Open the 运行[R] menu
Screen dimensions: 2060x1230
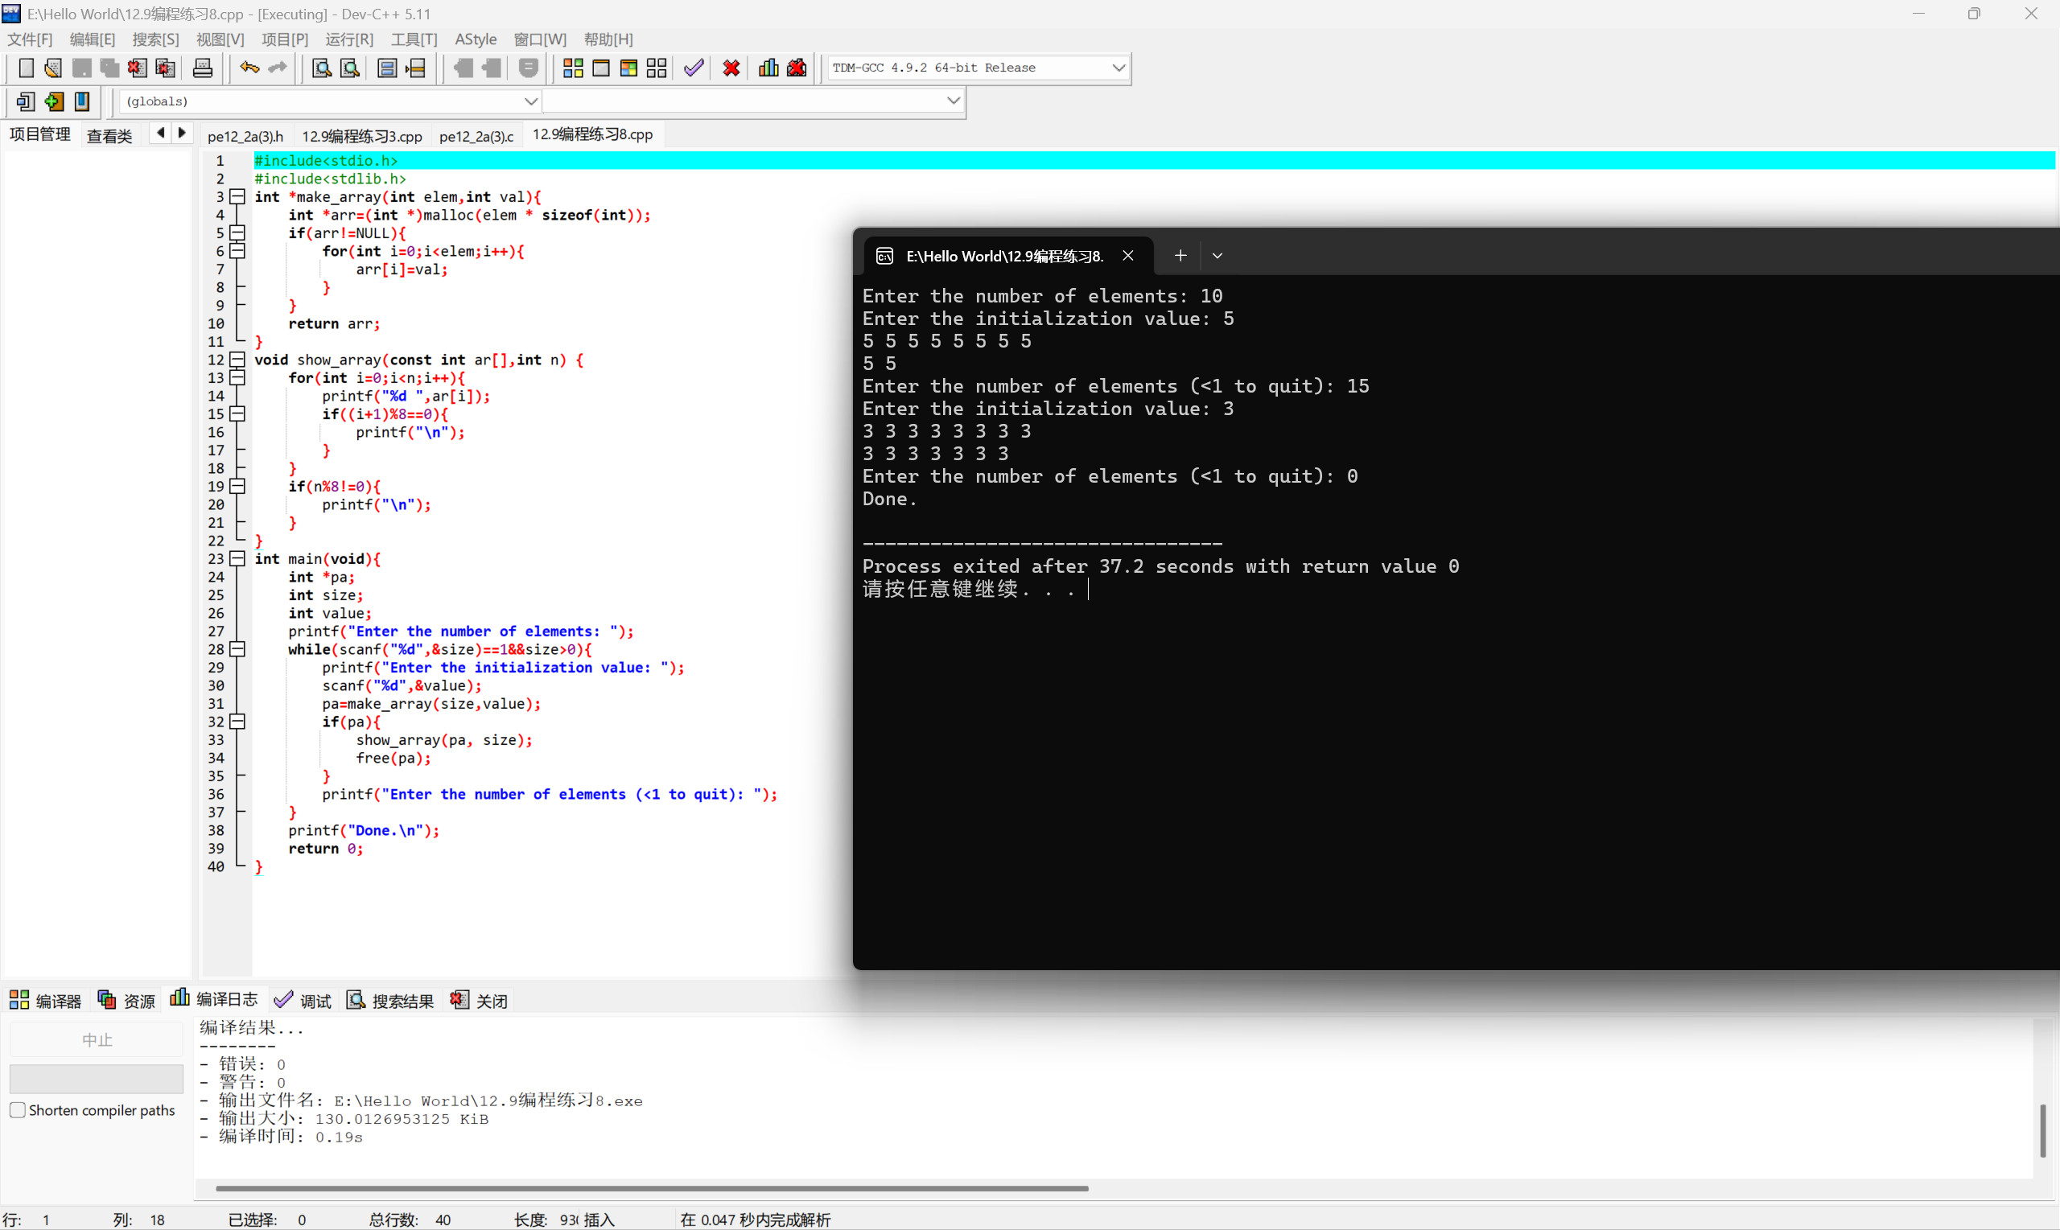coord(349,39)
